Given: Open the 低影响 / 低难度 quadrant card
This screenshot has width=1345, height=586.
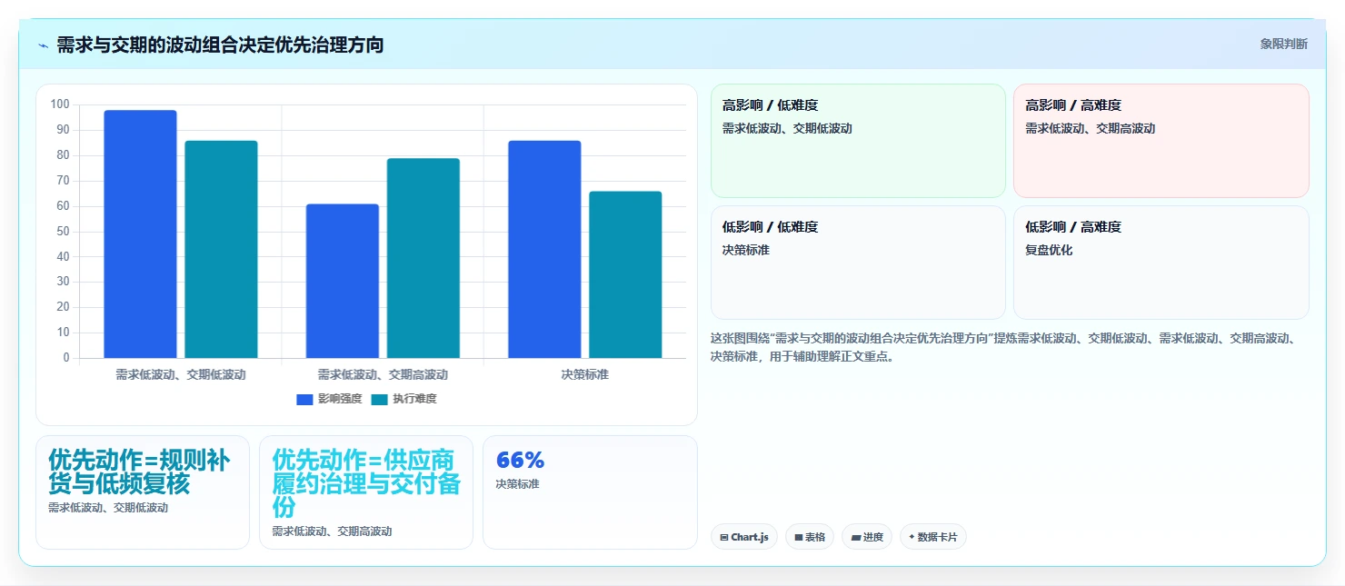Looking at the screenshot, I should click(x=858, y=263).
